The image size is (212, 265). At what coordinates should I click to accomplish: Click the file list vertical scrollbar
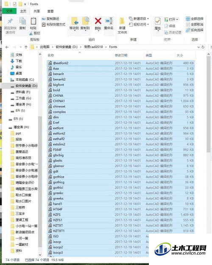[x=209, y=105]
